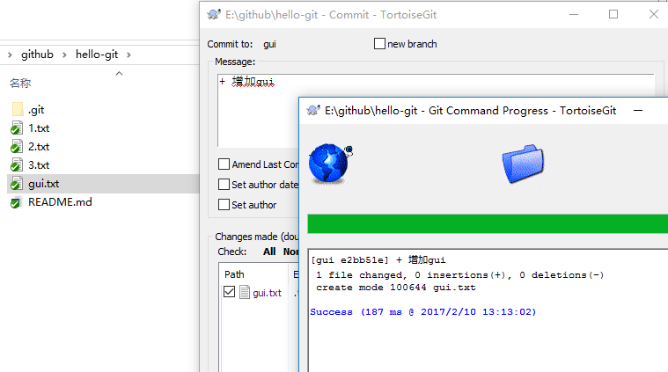668x372 pixels.
Task: Click the TortoiseGit icon in Commit title bar
Action: pos(214,14)
